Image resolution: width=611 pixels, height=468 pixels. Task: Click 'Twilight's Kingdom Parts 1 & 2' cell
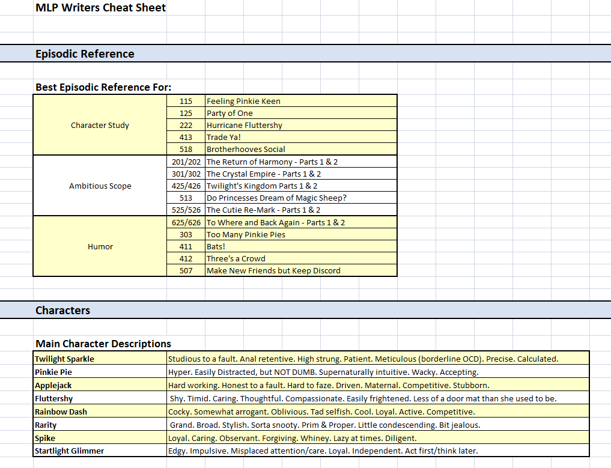pos(301,186)
